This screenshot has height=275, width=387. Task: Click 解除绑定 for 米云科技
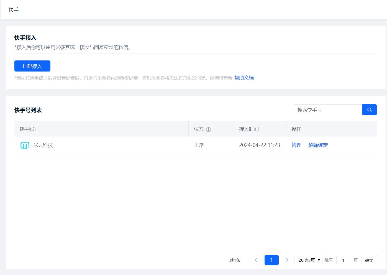(318, 145)
